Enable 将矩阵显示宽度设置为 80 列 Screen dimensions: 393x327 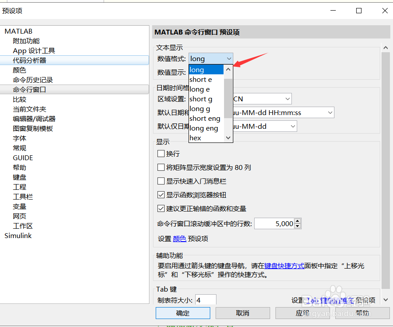pos(161,167)
